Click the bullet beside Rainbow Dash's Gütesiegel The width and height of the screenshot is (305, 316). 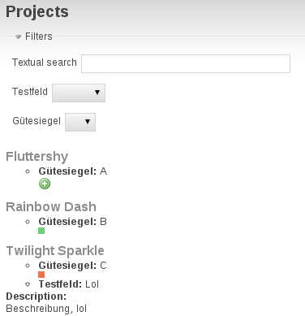28,222
